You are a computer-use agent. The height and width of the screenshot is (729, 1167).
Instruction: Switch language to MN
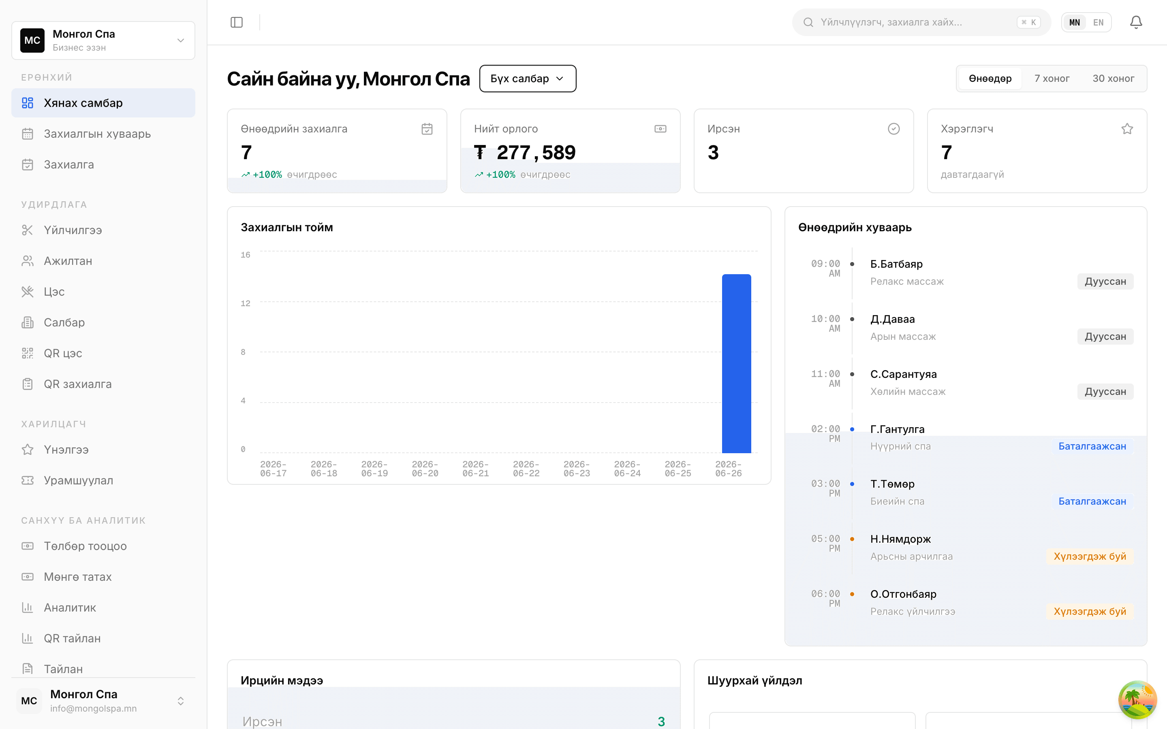point(1075,22)
